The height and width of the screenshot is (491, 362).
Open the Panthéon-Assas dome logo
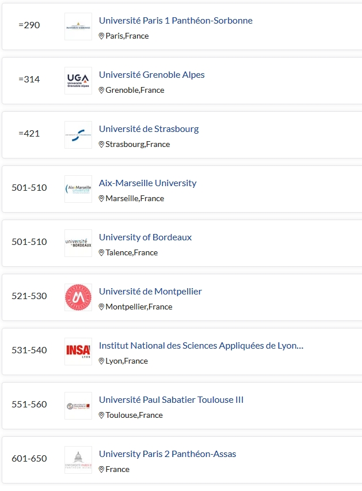[x=78, y=460]
